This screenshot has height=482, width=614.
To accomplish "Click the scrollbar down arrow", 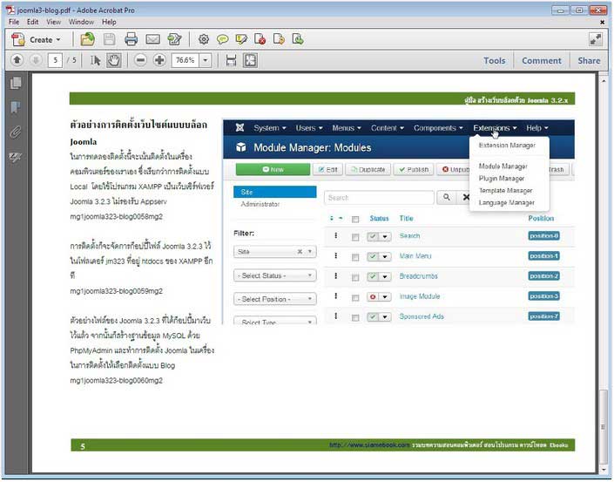I will coord(604,469).
